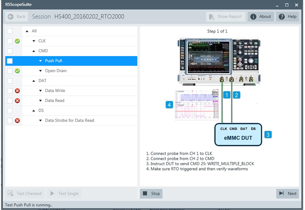This screenshot has width=305, height=210.
Task: Open the Help button
Action: coord(287,17)
